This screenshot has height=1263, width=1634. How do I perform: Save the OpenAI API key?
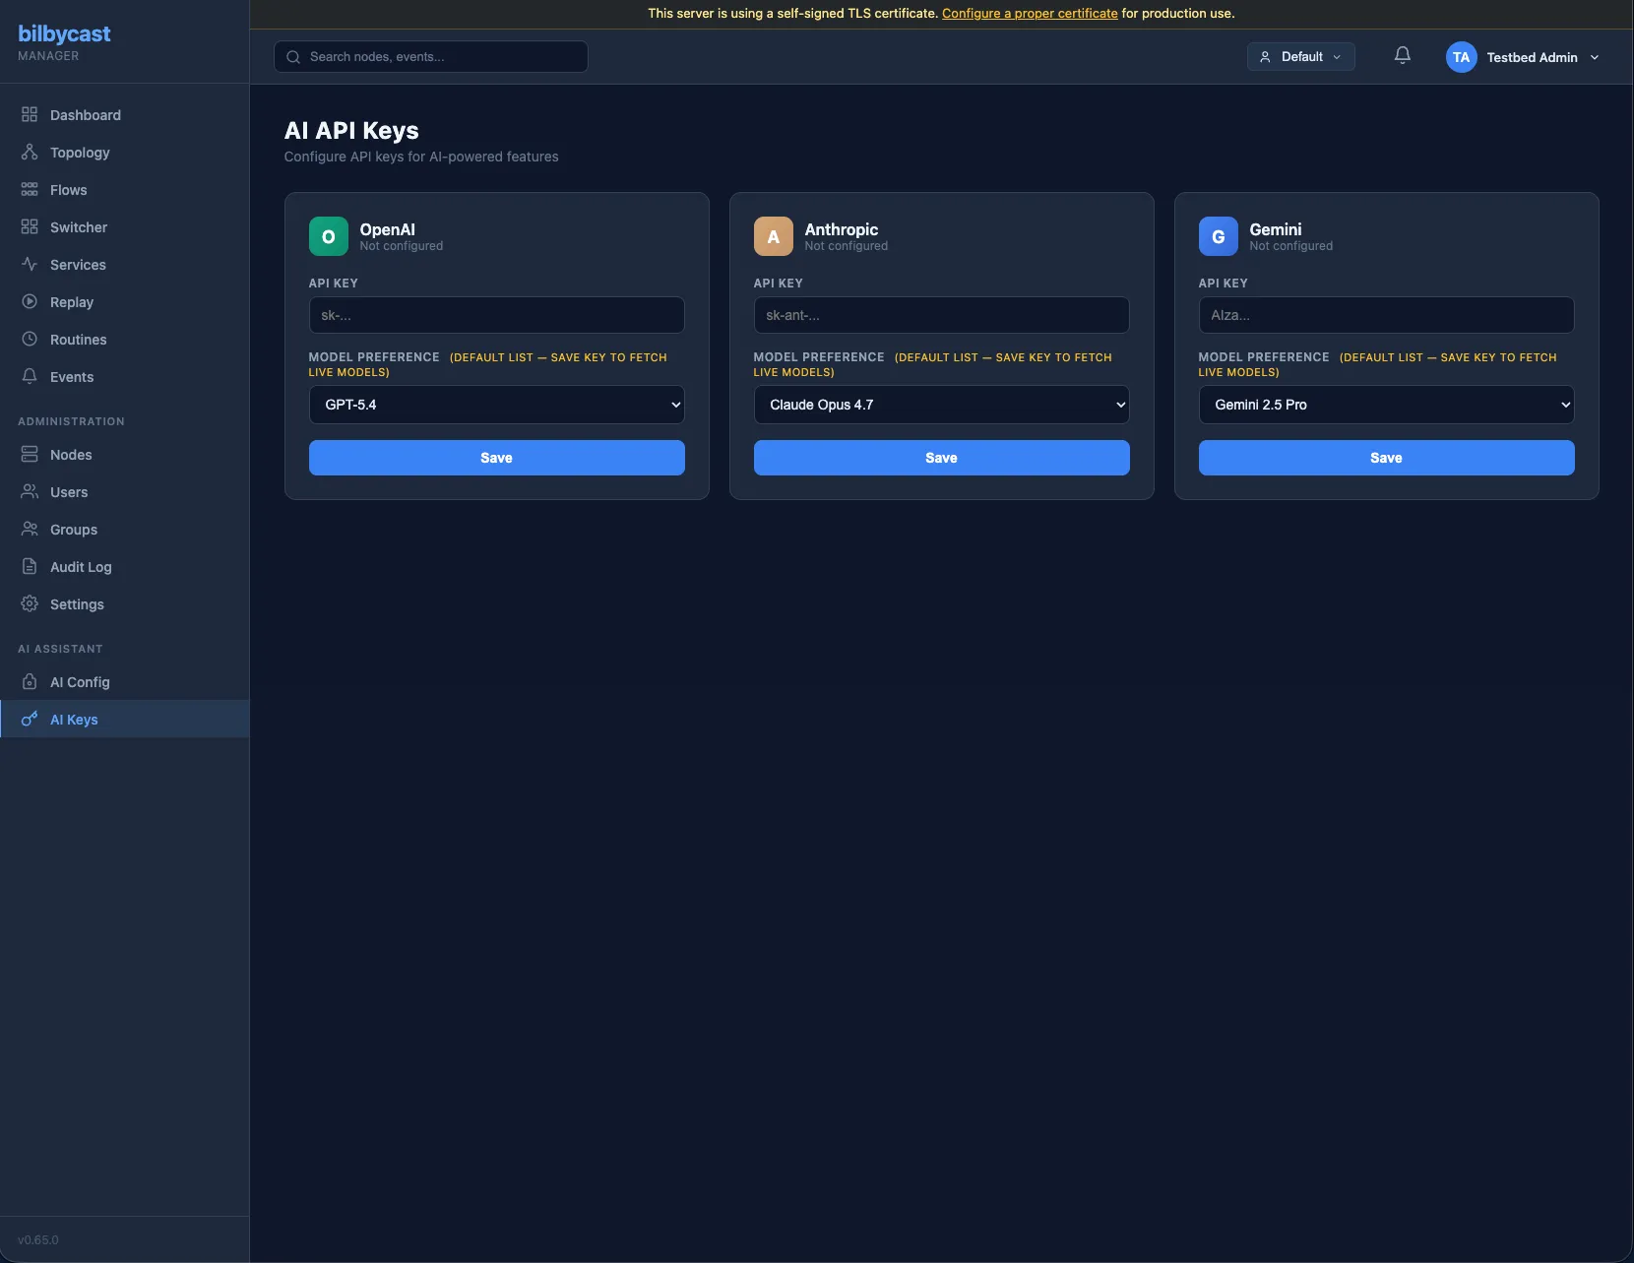(496, 458)
